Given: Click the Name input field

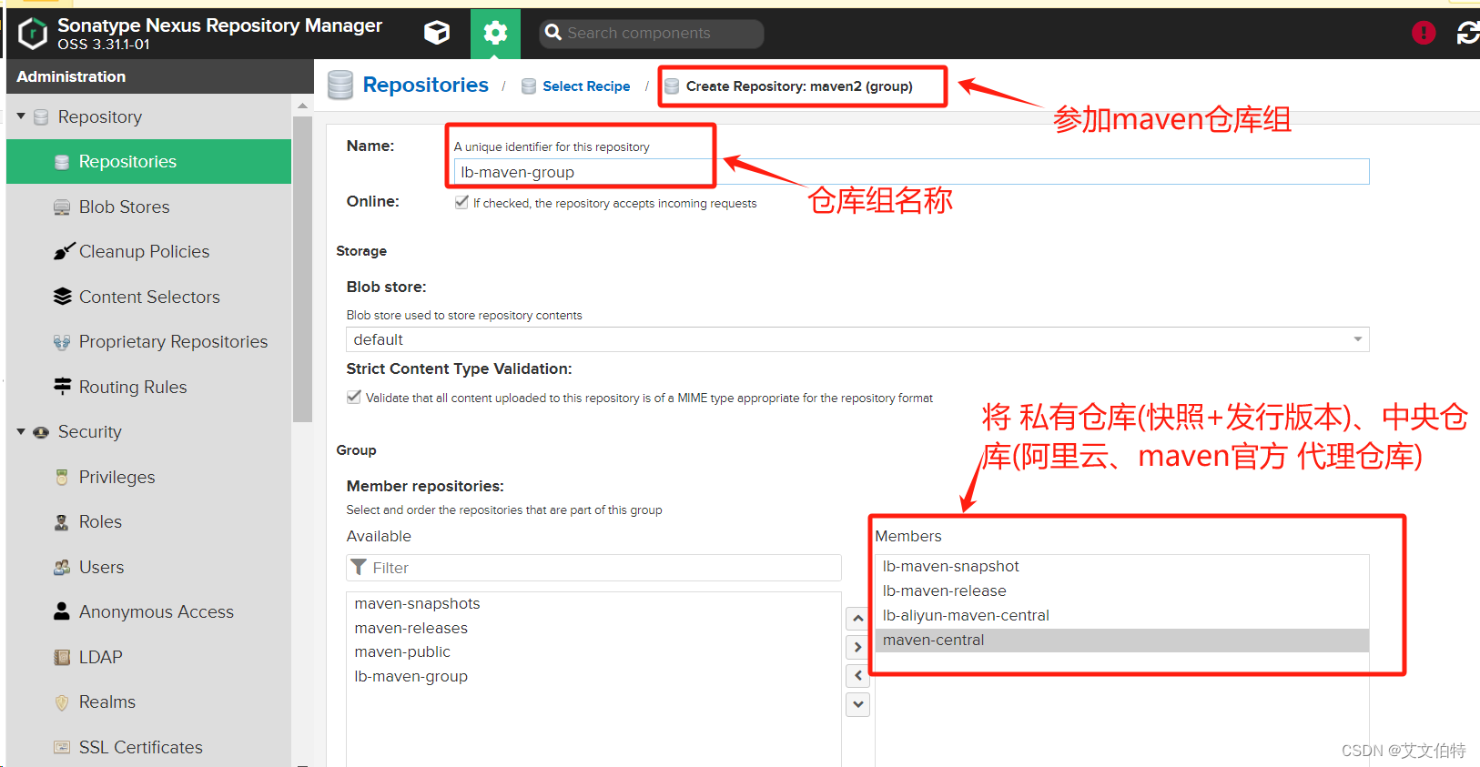Looking at the screenshot, I should tap(912, 172).
